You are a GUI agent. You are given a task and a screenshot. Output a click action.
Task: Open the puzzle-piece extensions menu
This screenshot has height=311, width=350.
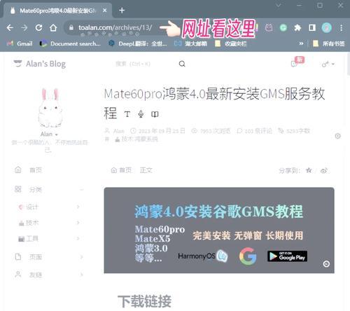click(x=297, y=28)
